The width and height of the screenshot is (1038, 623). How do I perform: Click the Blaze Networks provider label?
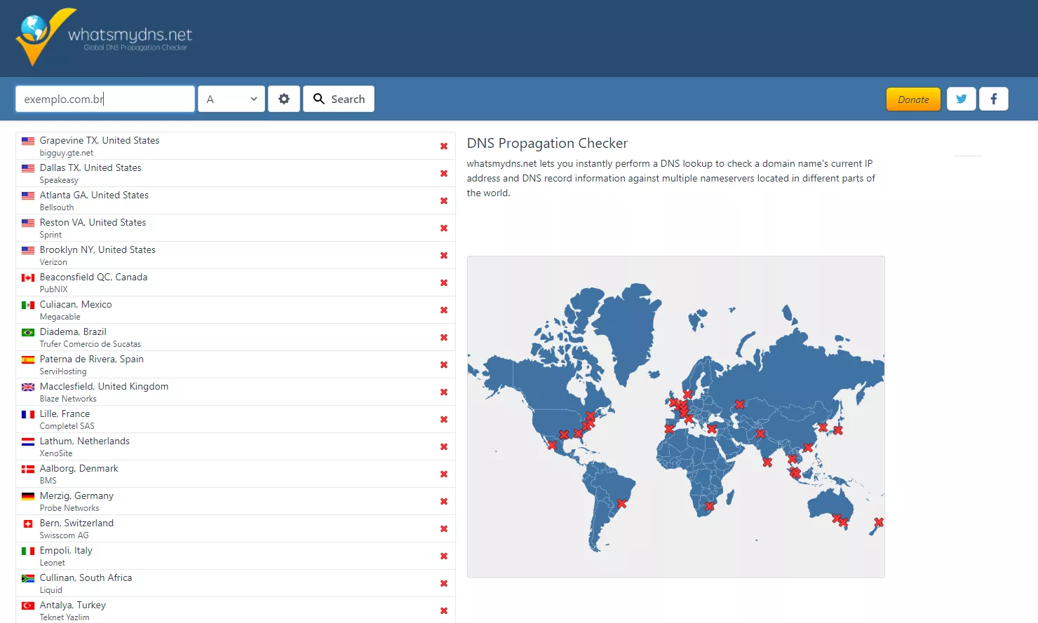68,399
